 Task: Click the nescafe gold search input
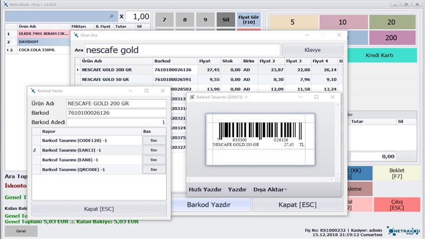pyautogui.click(x=182, y=50)
